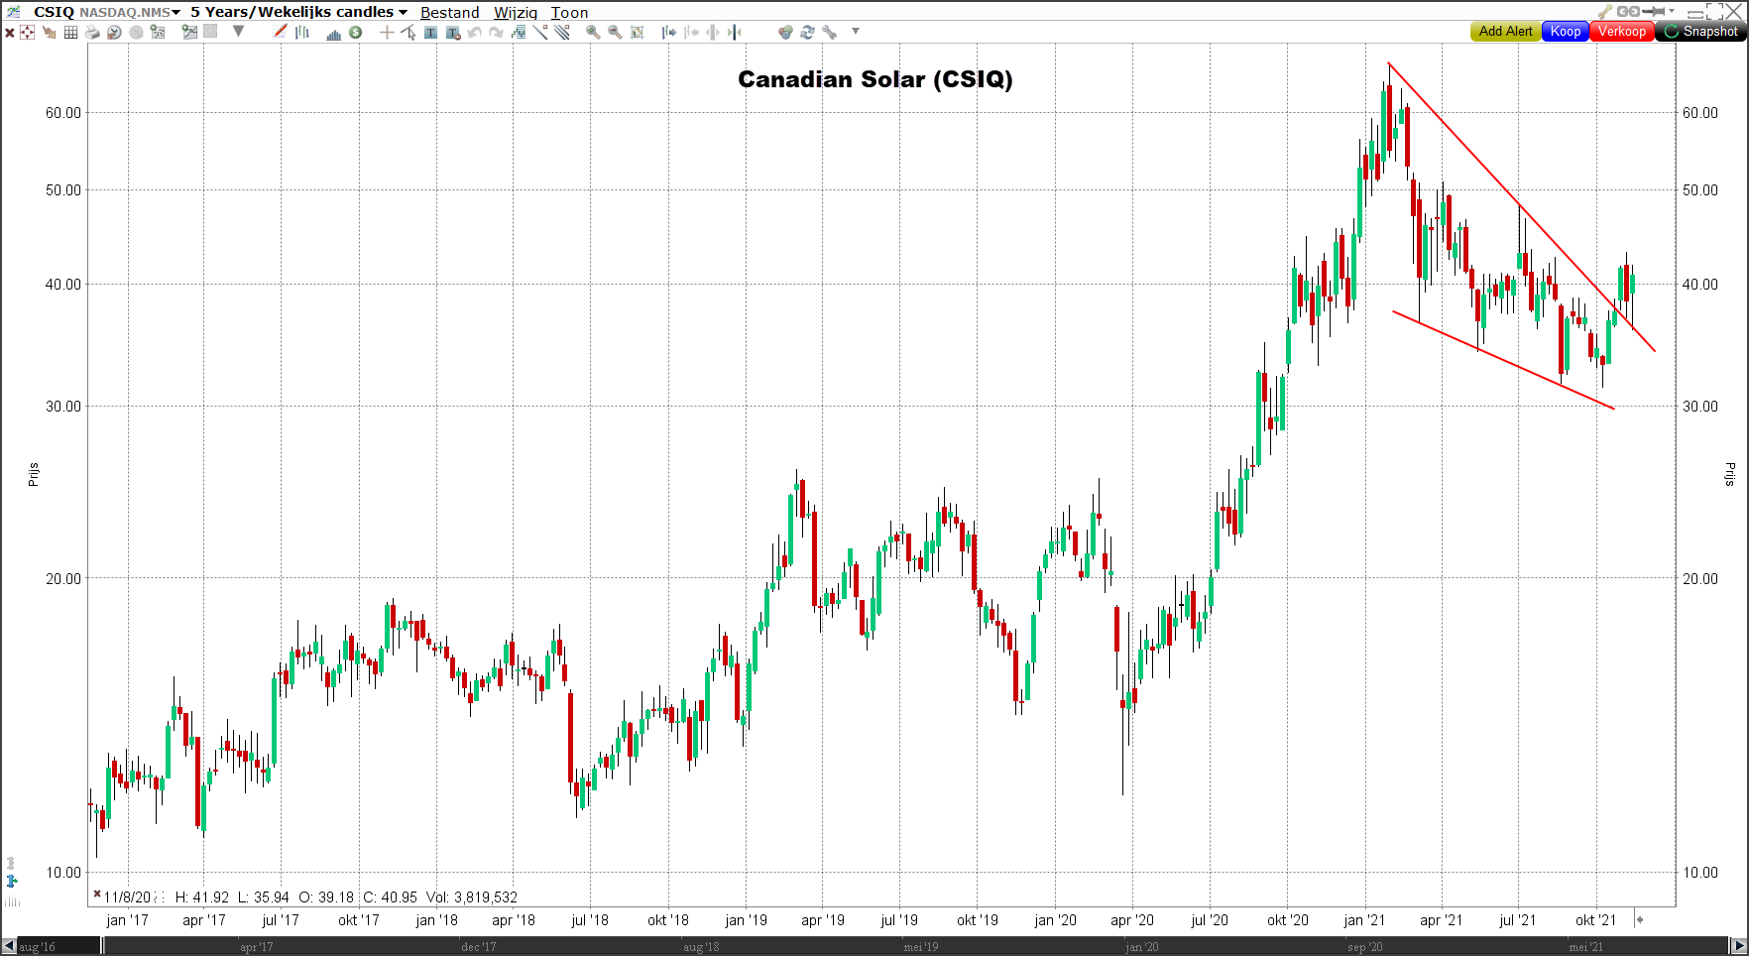
Task: Open the 5 Years/Wekelijks candles dropdown
Action: 403,13
